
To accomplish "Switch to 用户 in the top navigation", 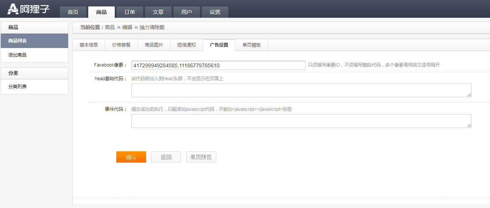I will click(187, 12).
